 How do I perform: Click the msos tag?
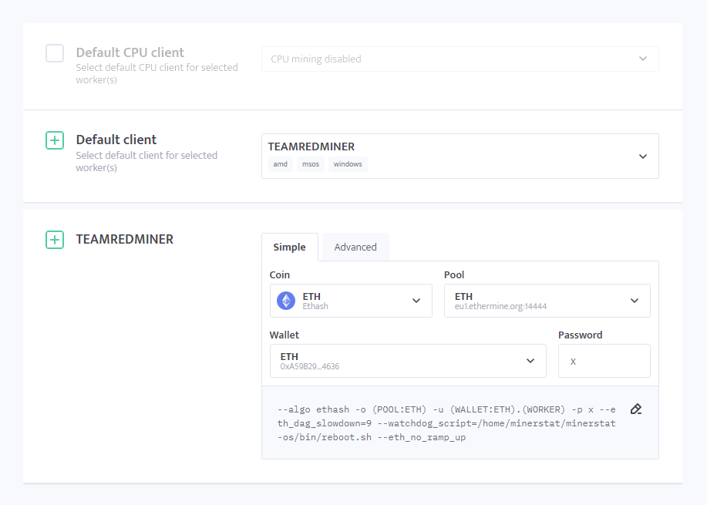pyautogui.click(x=311, y=164)
